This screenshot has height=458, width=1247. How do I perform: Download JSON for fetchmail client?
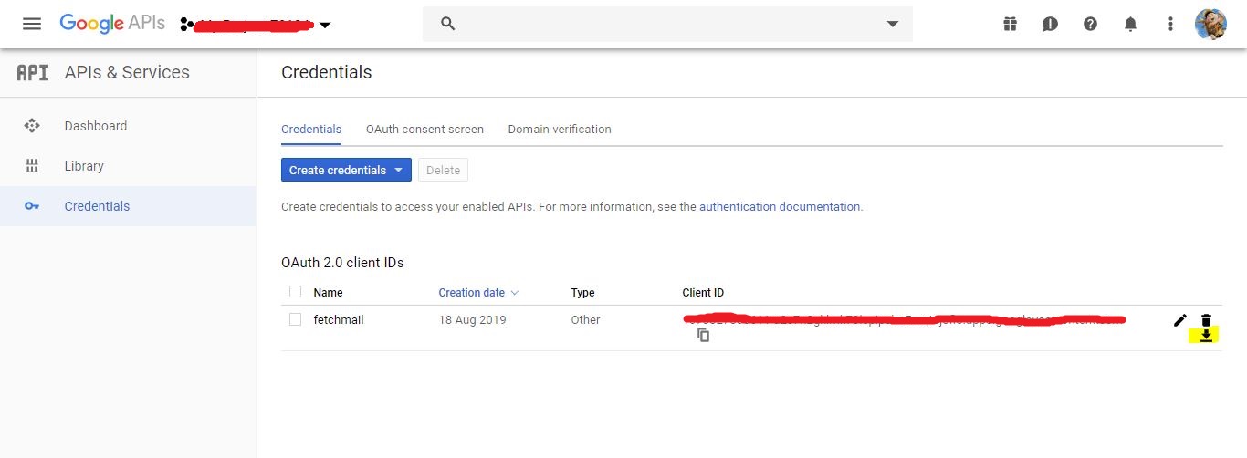tap(1206, 336)
